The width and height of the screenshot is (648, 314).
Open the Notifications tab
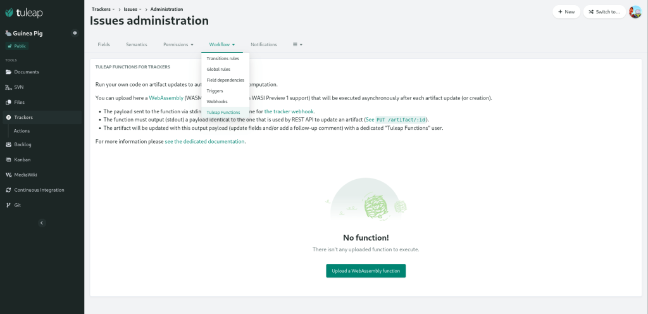[x=264, y=44]
